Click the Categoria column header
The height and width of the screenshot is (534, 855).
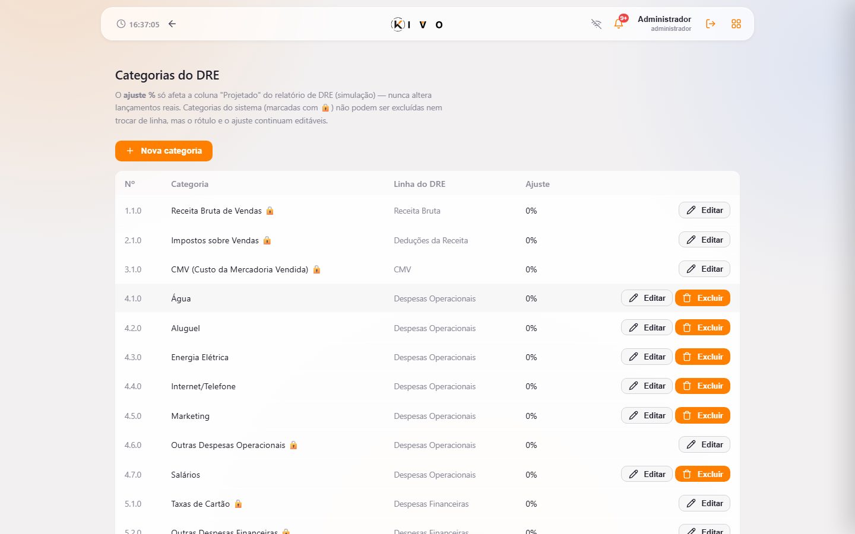(189, 184)
